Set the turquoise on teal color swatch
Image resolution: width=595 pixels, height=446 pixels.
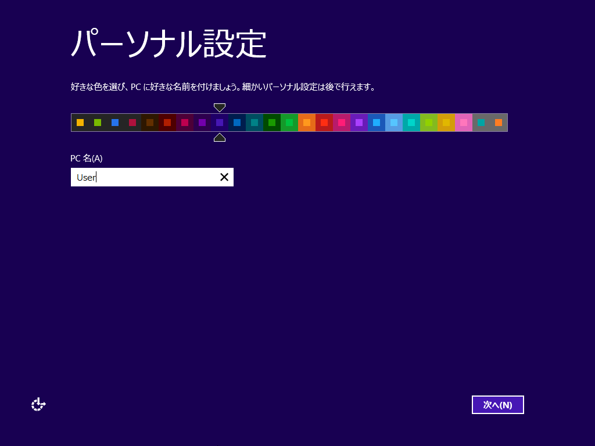tap(412, 123)
